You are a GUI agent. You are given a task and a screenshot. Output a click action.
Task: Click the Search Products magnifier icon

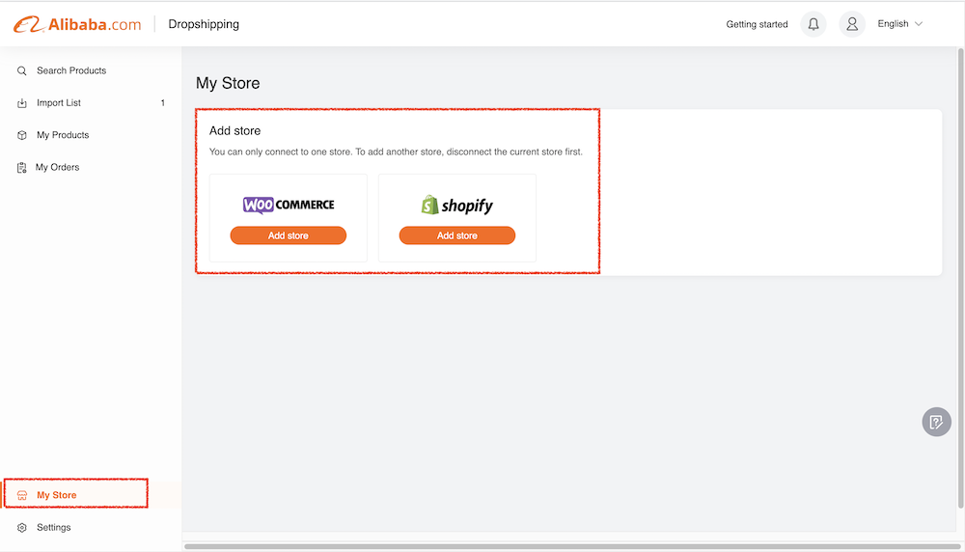click(21, 70)
